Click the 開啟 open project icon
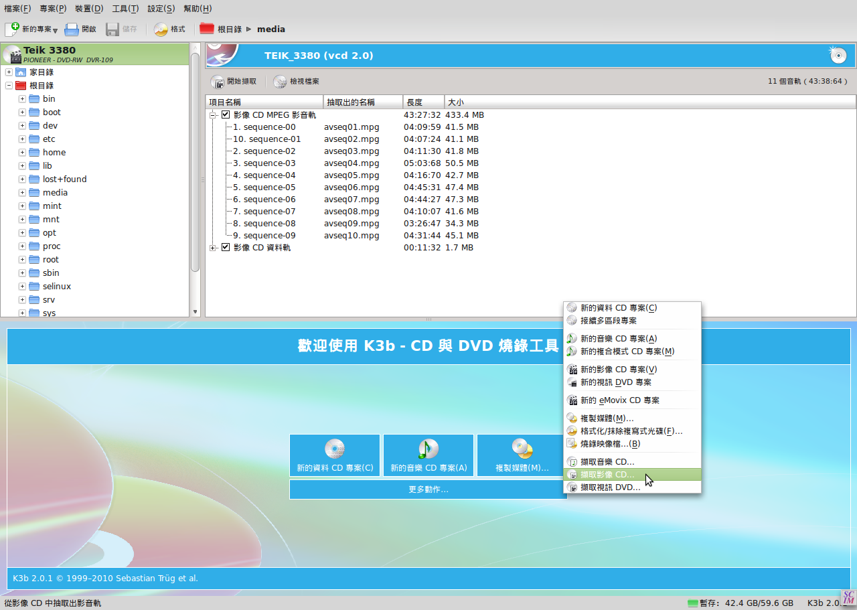Image resolution: width=857 pixels, height=610 pixels. [72, 29]
